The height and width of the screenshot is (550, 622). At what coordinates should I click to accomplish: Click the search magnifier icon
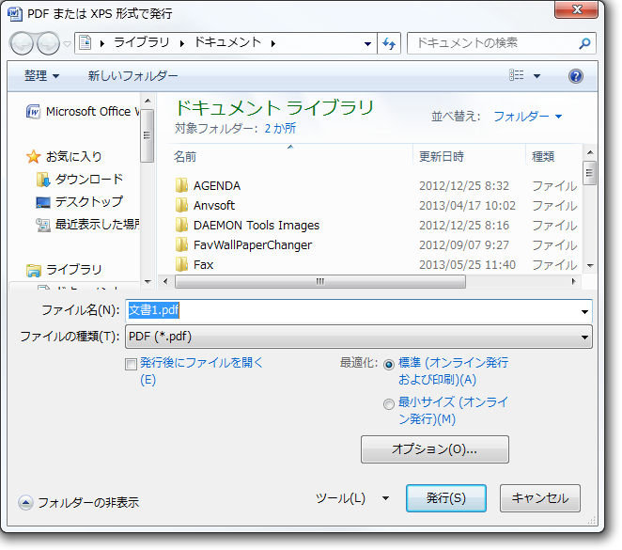click(584, 43)
